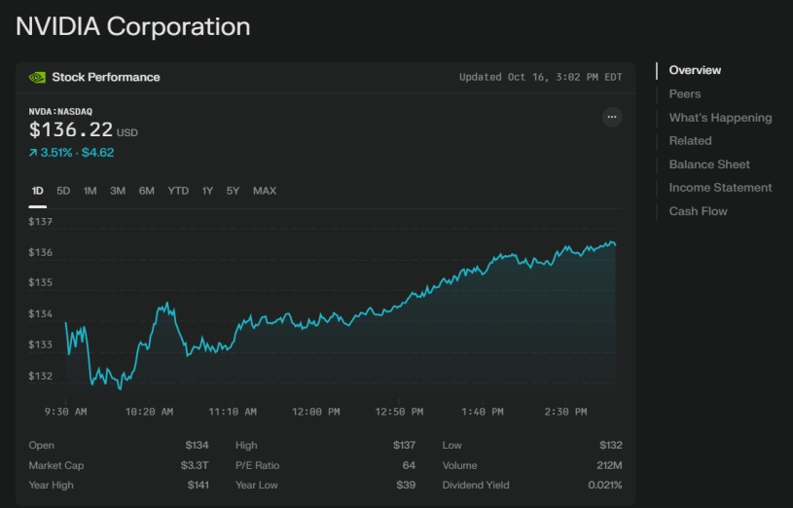Image resolution: width=793 pixels, height=508 pixels.
Task: Jump to Balance Sheet section
Action: (x=709, y=164)
